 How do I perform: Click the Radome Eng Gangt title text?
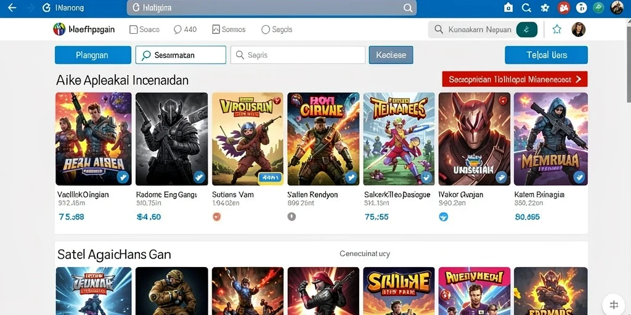[166, 194]
